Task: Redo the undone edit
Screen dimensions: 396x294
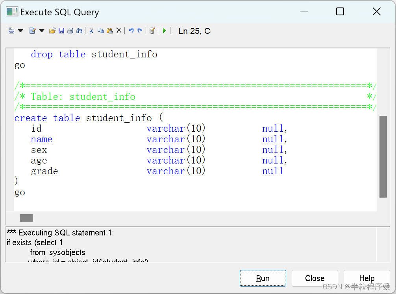Action: (x=140, y=30)
